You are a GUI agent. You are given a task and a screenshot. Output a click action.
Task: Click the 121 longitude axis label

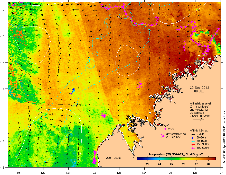[68, 172]
